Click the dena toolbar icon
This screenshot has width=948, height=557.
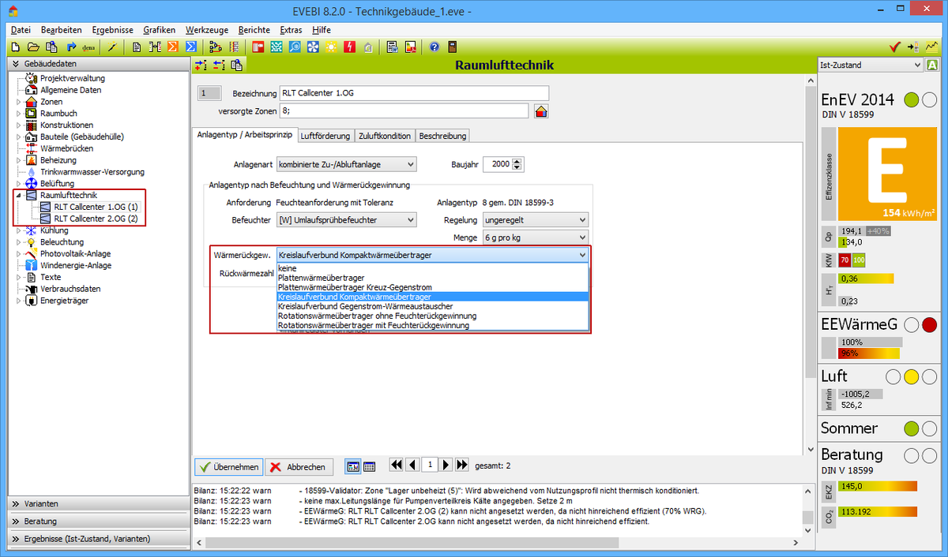pyautogui.click(x=89, y=47)
